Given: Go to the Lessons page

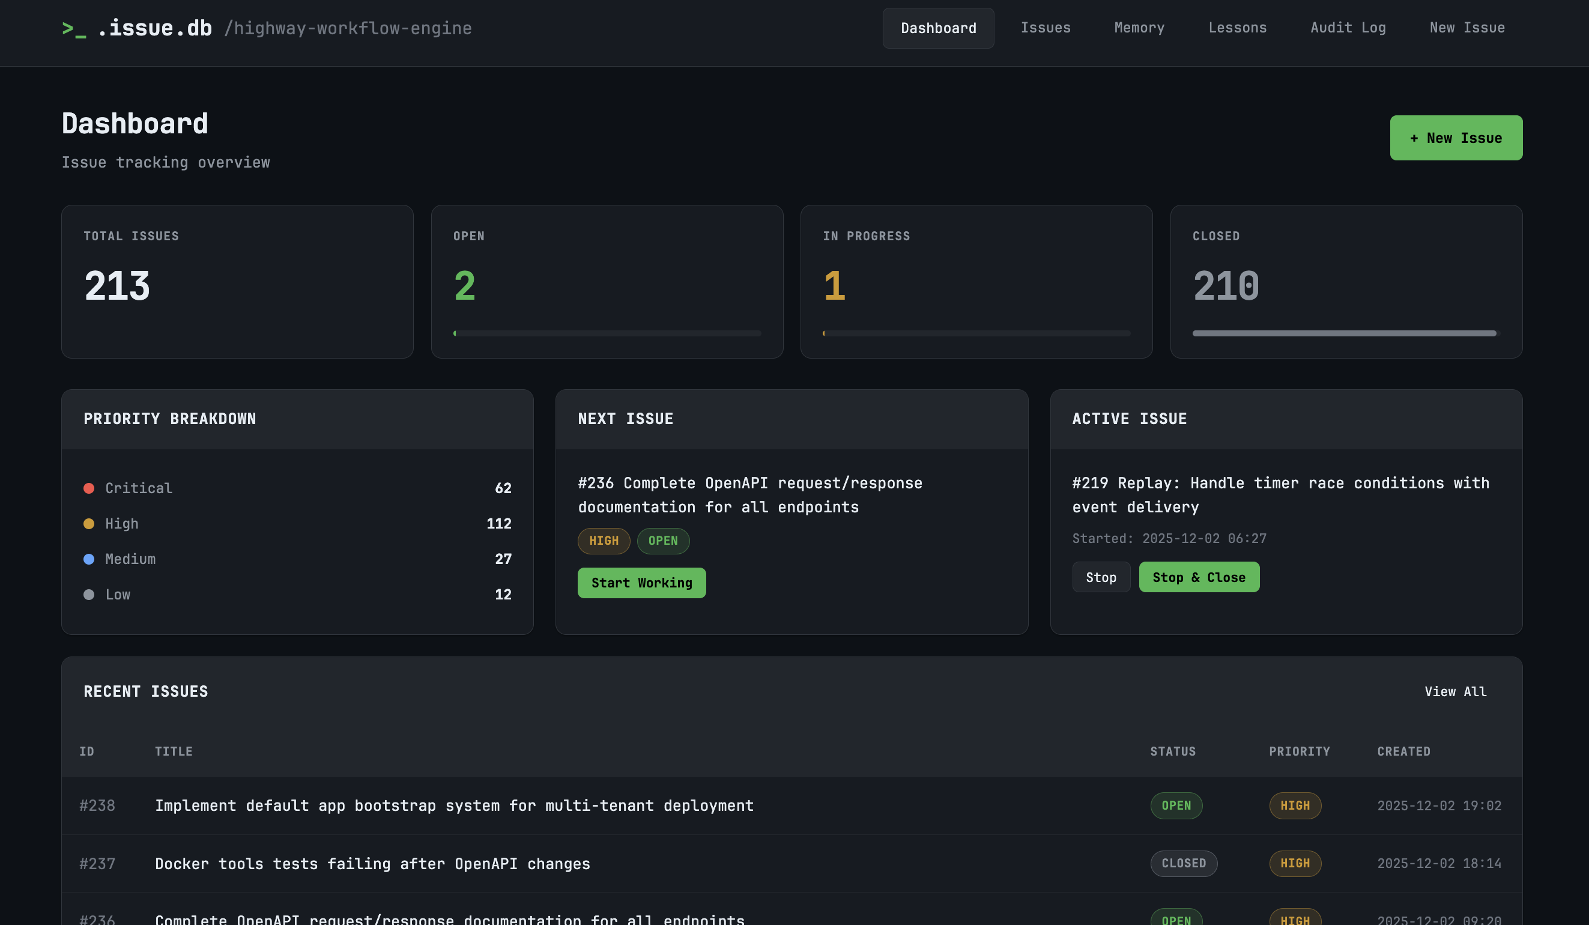Looking at the screenshot, I should [1237, 28].
